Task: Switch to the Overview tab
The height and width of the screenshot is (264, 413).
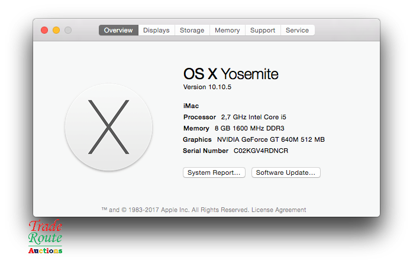Action: pos(118,30)
